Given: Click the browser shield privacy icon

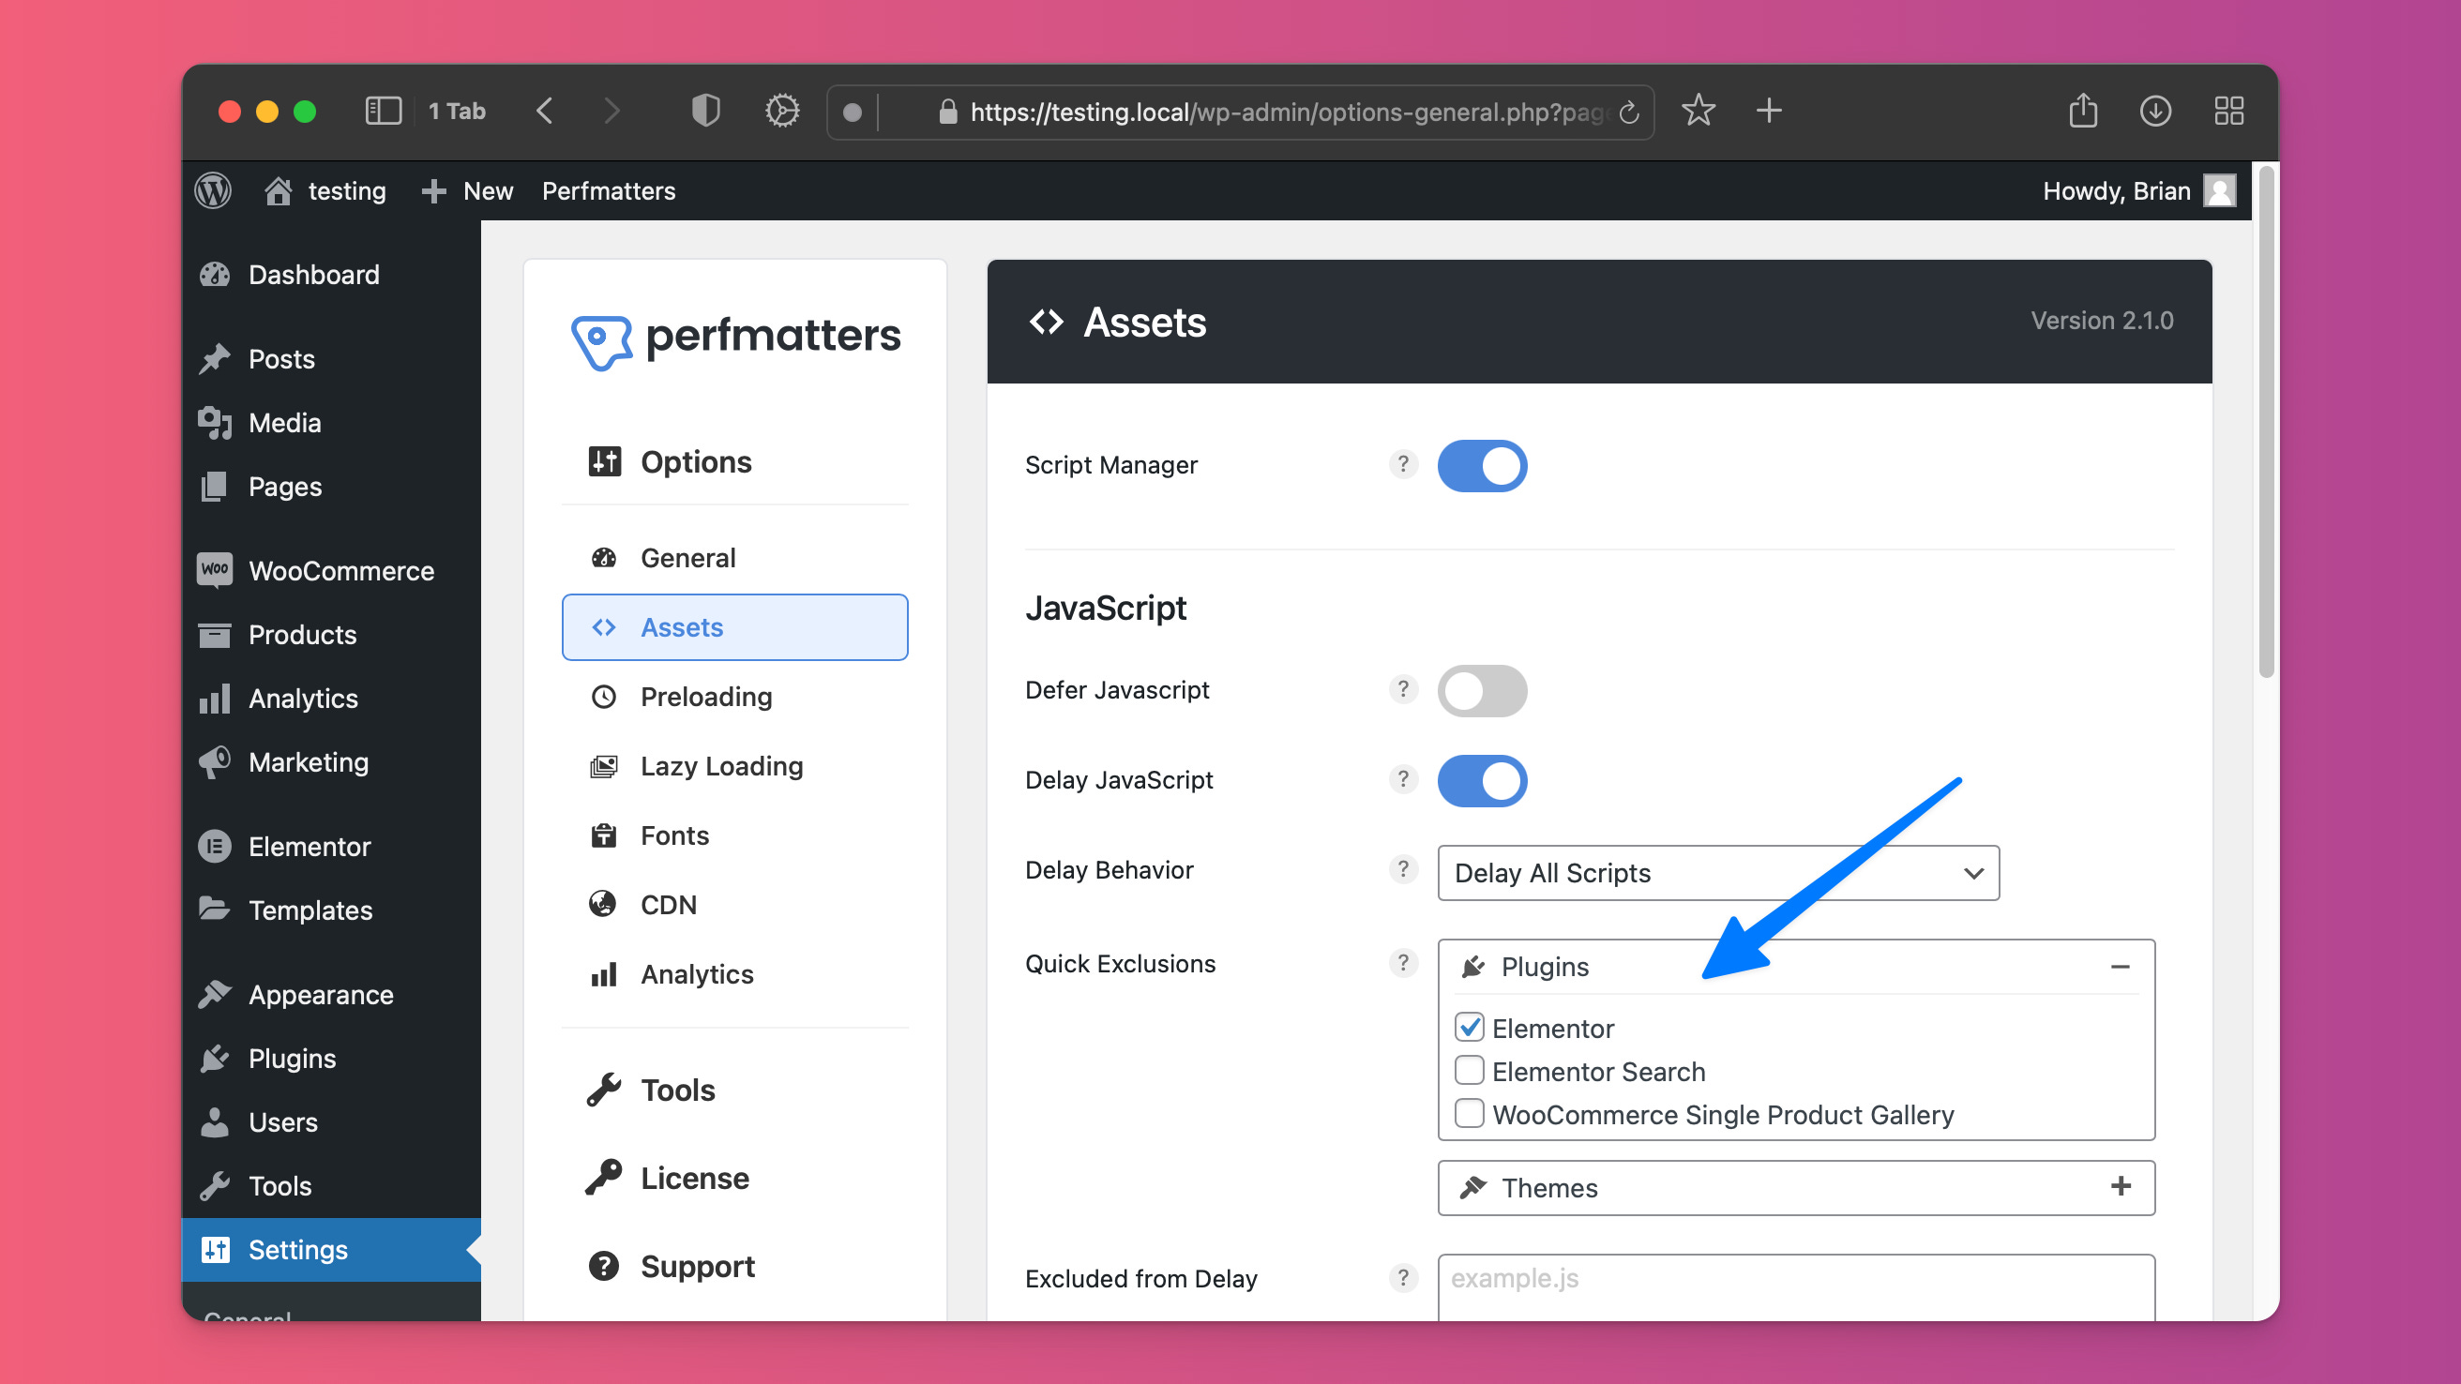Looking at the screenshot, I should (x=705, y=112).
